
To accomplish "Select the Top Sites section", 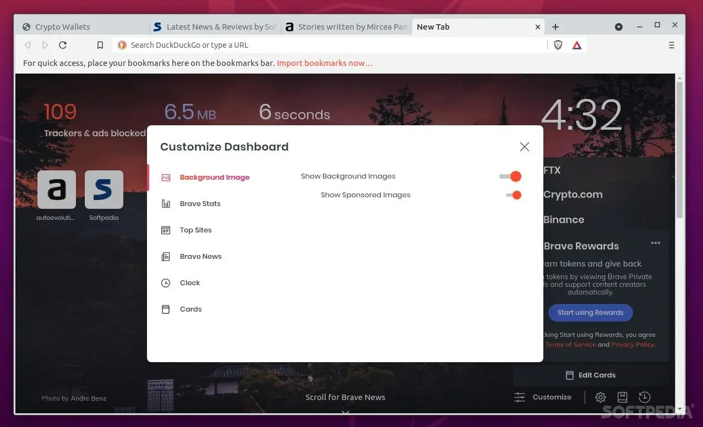I will coord(196,230).
